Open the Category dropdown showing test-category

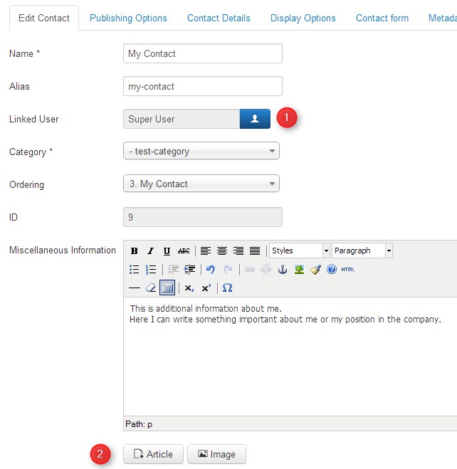click(x=201, y=151)
